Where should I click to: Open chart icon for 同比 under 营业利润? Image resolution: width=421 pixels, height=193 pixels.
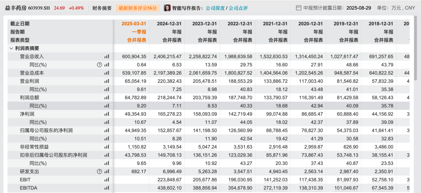[x=106, y=89]
